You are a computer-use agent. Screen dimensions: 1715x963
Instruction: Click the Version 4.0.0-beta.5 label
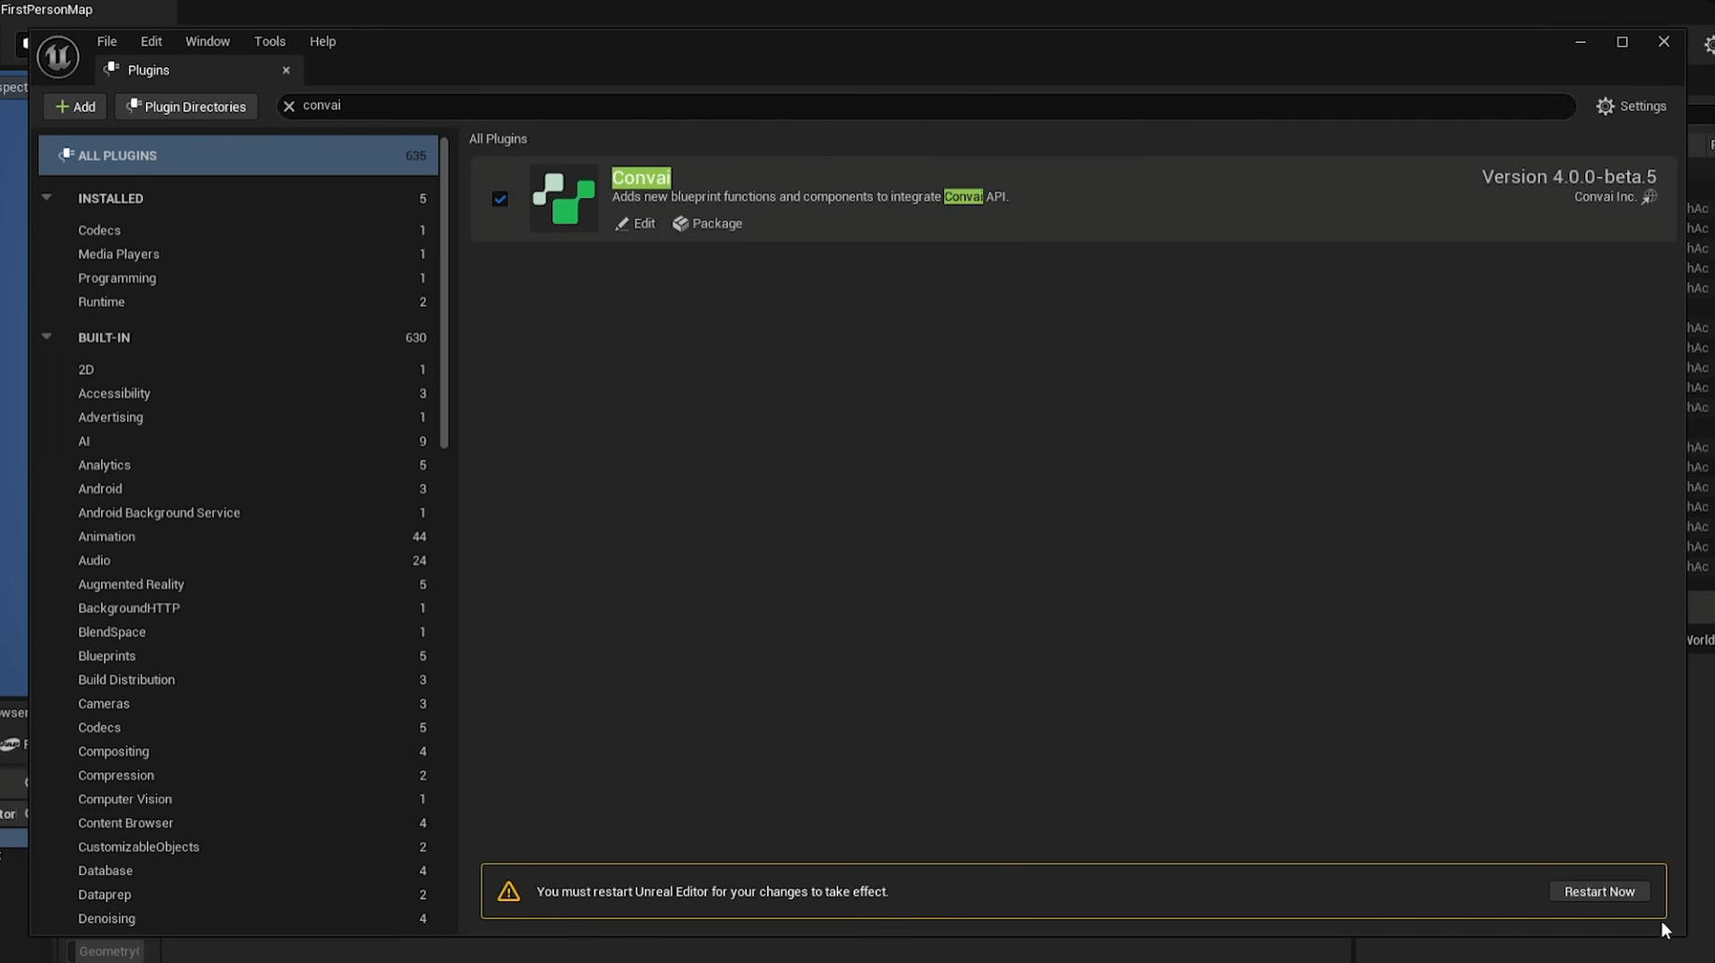[x=1569, y=177]
